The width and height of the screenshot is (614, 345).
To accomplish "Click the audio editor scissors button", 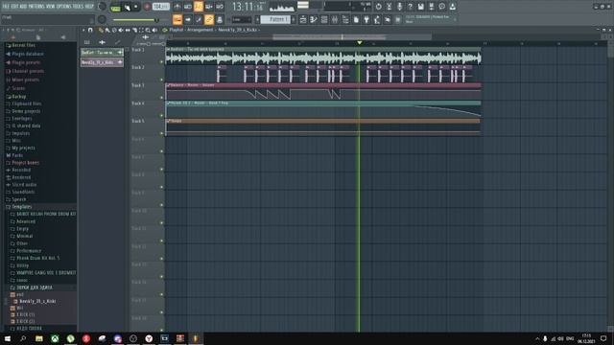I will click(389, 7).
